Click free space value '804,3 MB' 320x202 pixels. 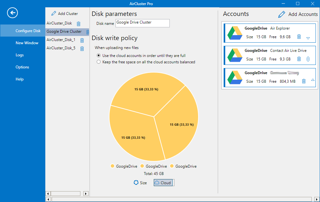(x=287, y=81)
